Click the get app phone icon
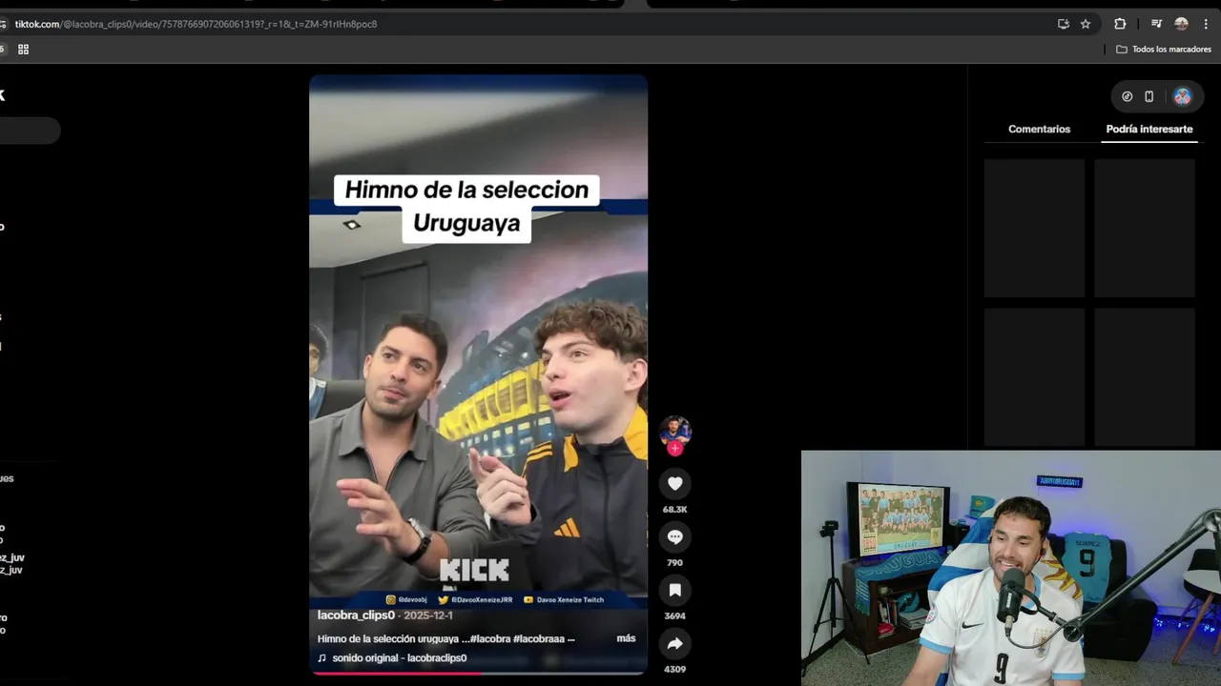The image size is (1221, 686). tap(1149, 96)
